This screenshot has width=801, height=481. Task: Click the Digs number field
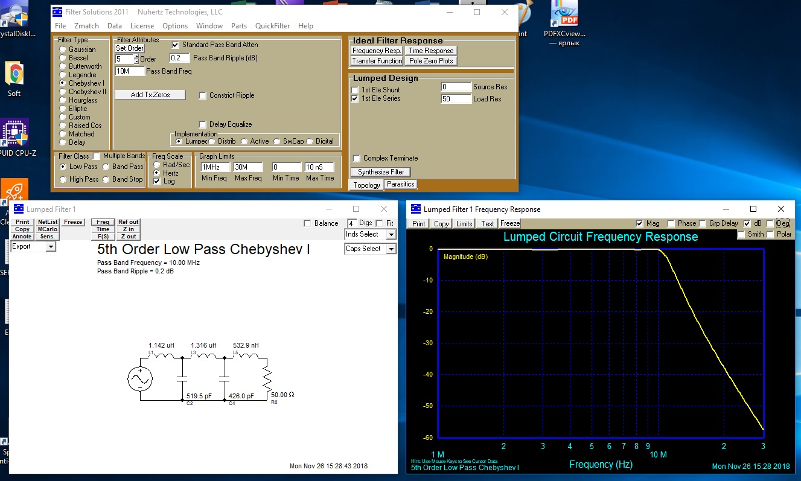pos(351,223)
